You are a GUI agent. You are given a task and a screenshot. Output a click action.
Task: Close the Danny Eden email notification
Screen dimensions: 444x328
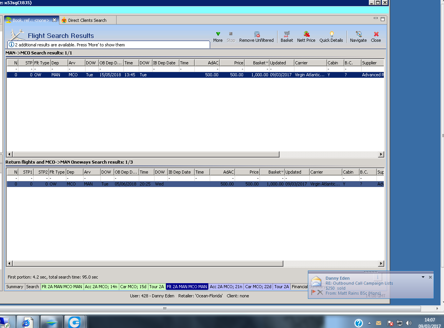430,277
